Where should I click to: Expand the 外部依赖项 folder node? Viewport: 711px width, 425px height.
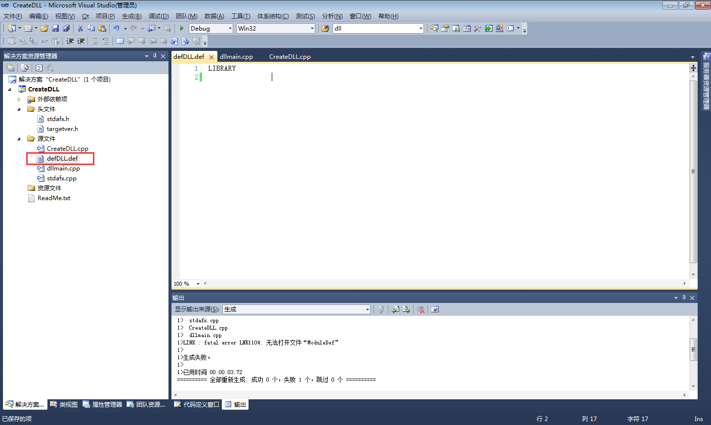click(19, 99)
